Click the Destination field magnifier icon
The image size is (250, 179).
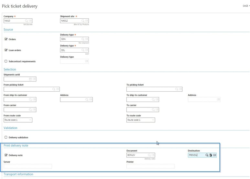(207, 155)
